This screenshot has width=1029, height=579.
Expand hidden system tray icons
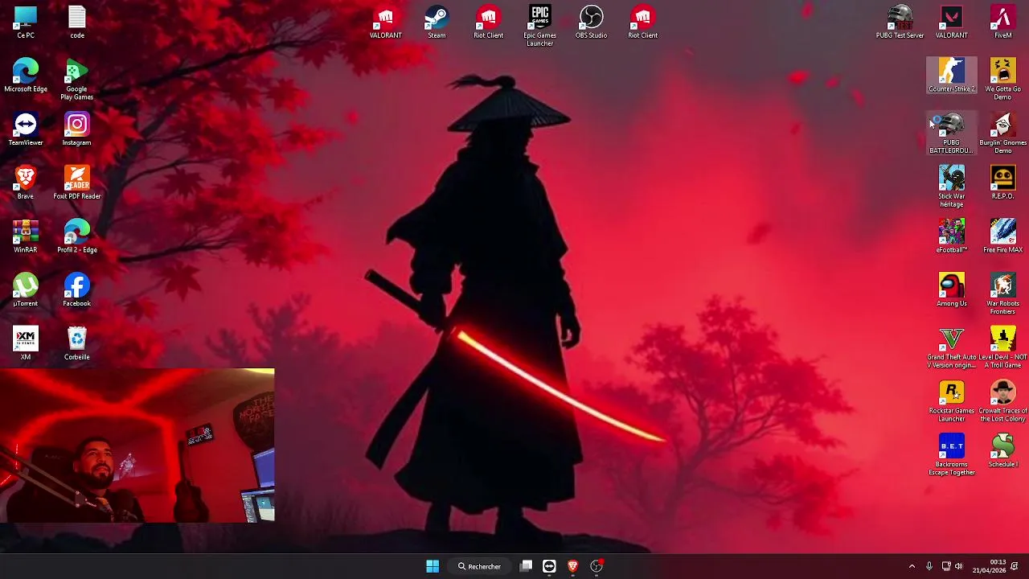[912, 566]
